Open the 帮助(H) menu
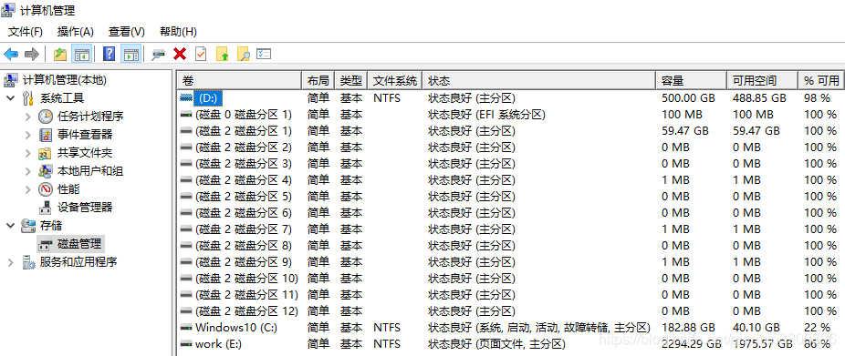The height and width of the screenshot is (356, 845). [x=178, y=32]
